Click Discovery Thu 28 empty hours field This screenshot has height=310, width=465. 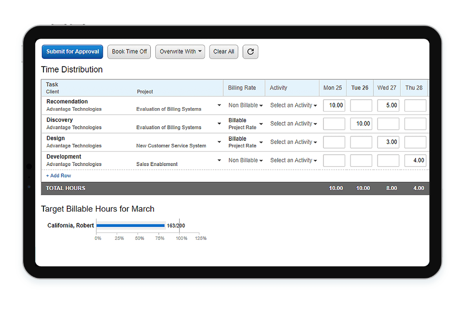pos(415,124)
